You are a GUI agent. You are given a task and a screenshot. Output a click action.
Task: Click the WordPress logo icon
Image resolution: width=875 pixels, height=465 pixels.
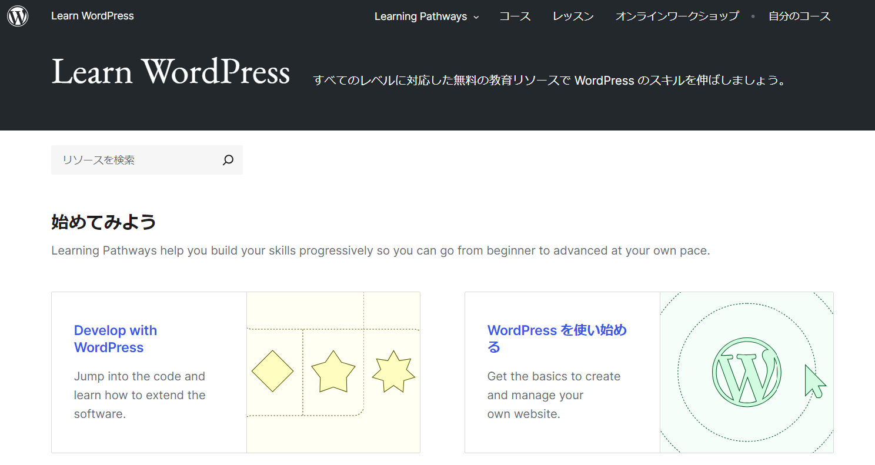point(18,16)
